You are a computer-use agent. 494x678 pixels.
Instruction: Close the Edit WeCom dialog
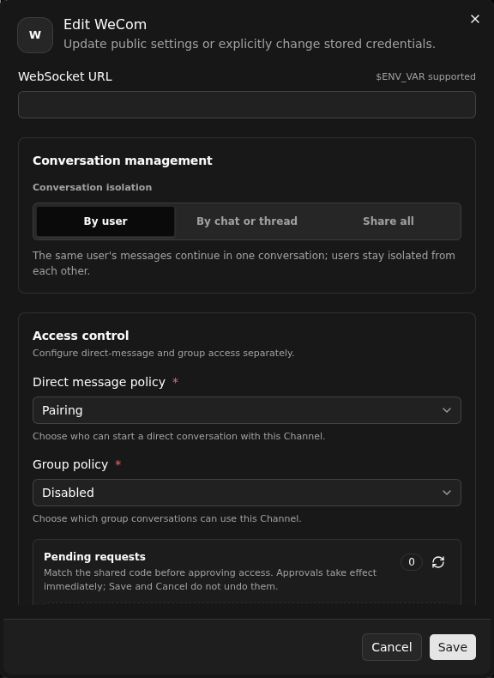(x=474, y=19)
